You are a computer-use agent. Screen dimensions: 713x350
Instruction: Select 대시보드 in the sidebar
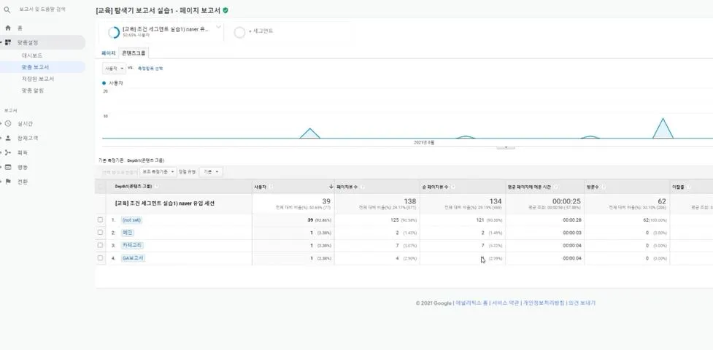pyautogui.click(x=32, y=55)
